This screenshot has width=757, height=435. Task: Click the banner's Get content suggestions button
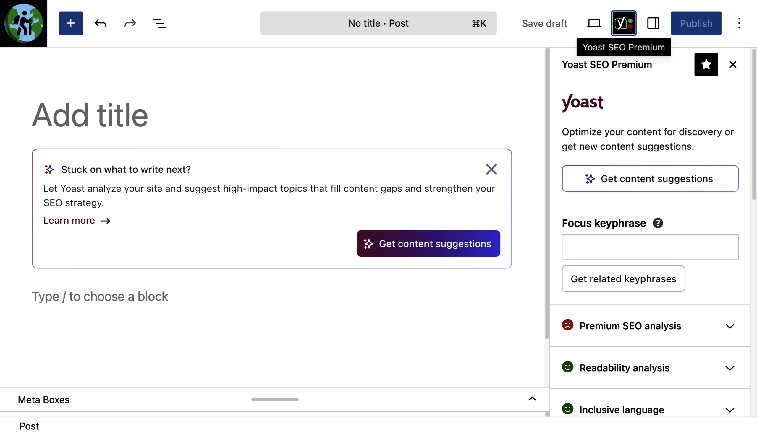[428, 244]
